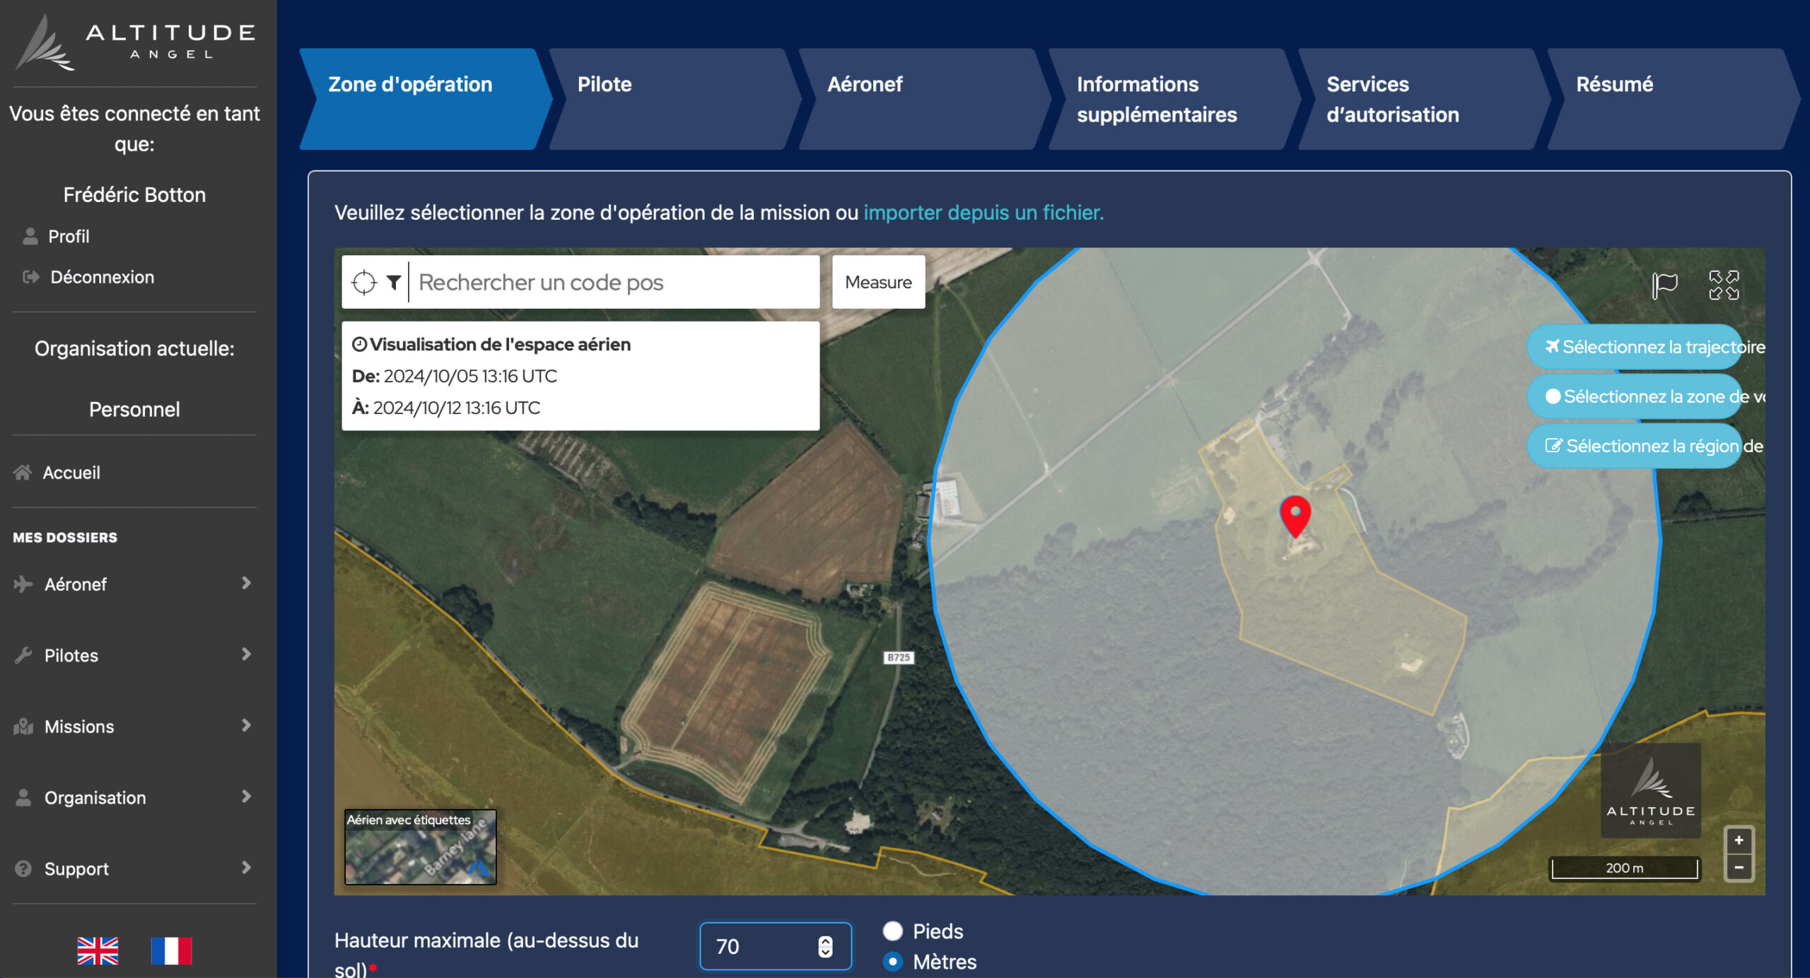Screen dimensions: 1810x978
Task: Click the MES DOSSIERS heading
Action: pos(65,537)
